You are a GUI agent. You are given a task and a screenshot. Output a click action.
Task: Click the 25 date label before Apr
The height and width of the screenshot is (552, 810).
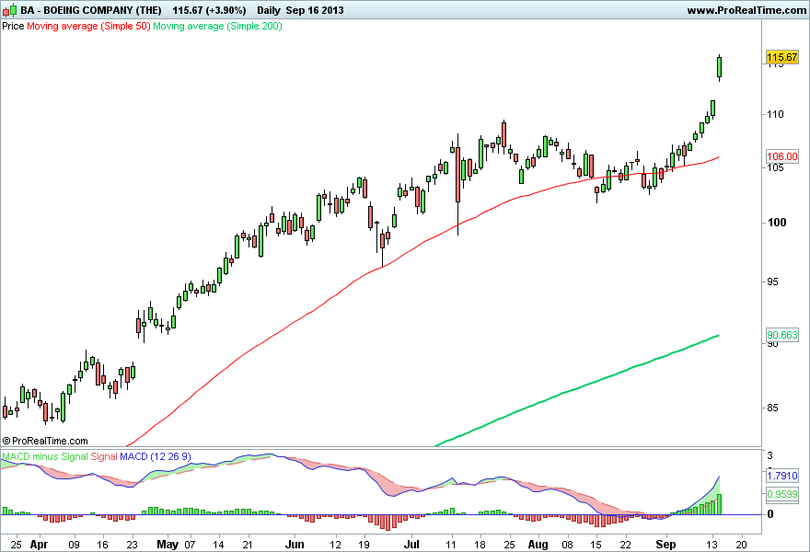coord(16,545)
